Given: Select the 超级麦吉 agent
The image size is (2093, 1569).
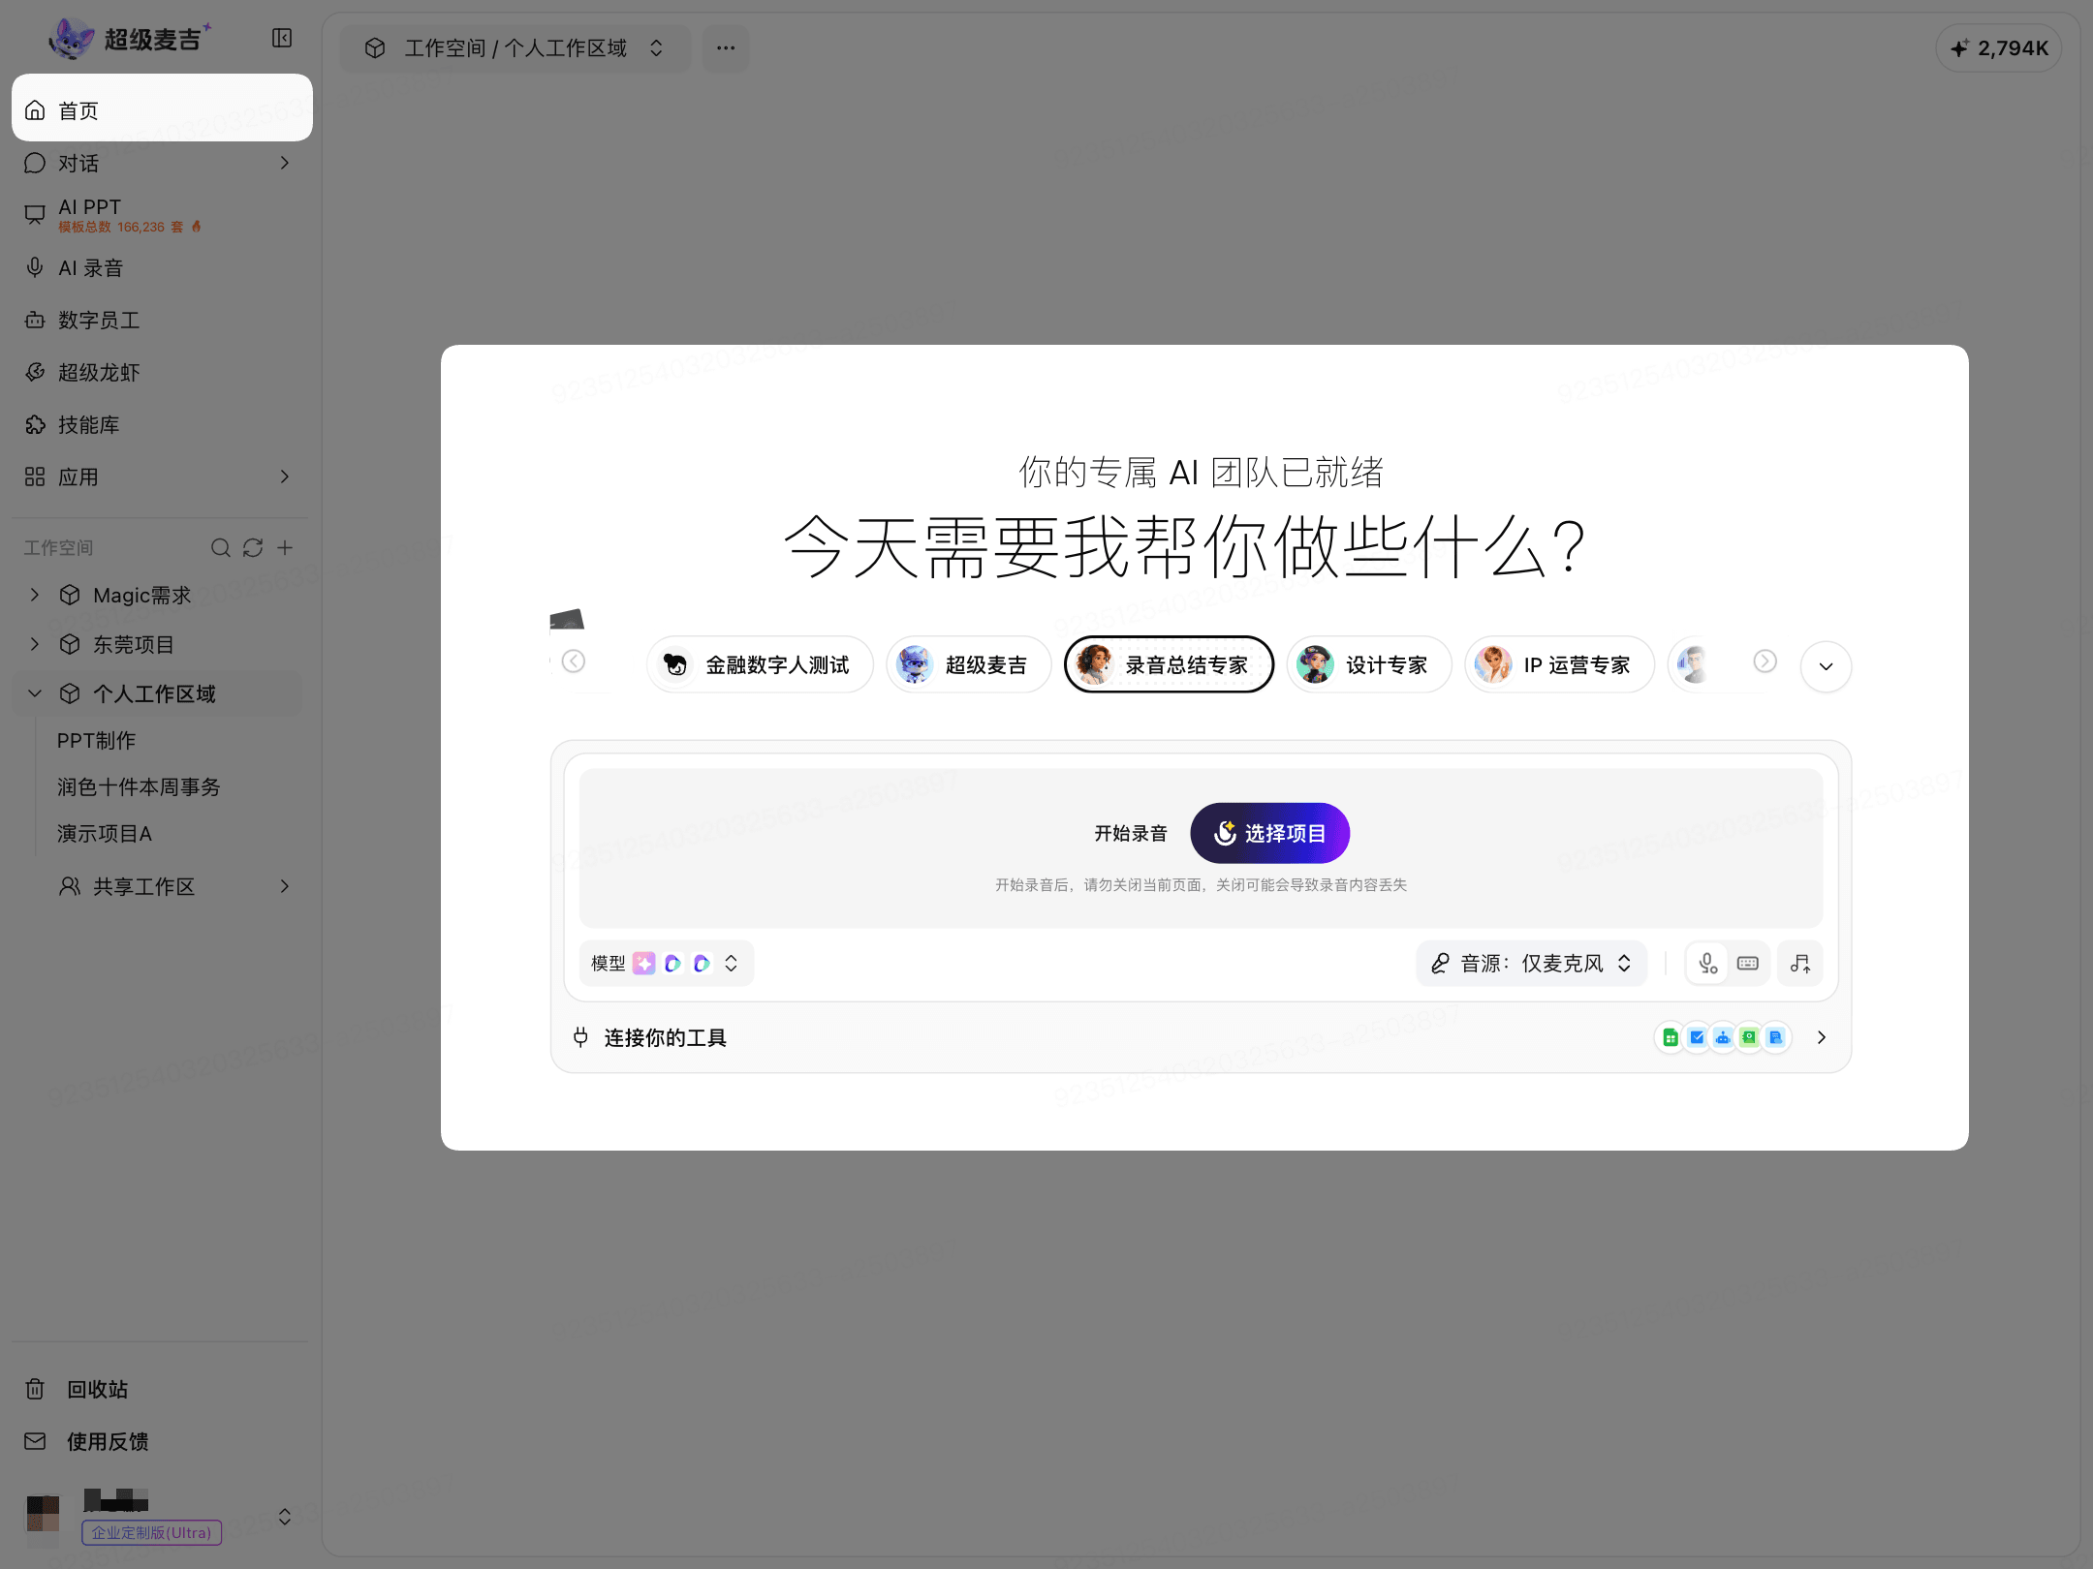Looking at the screenshot, I should click(x=968, y=665).
